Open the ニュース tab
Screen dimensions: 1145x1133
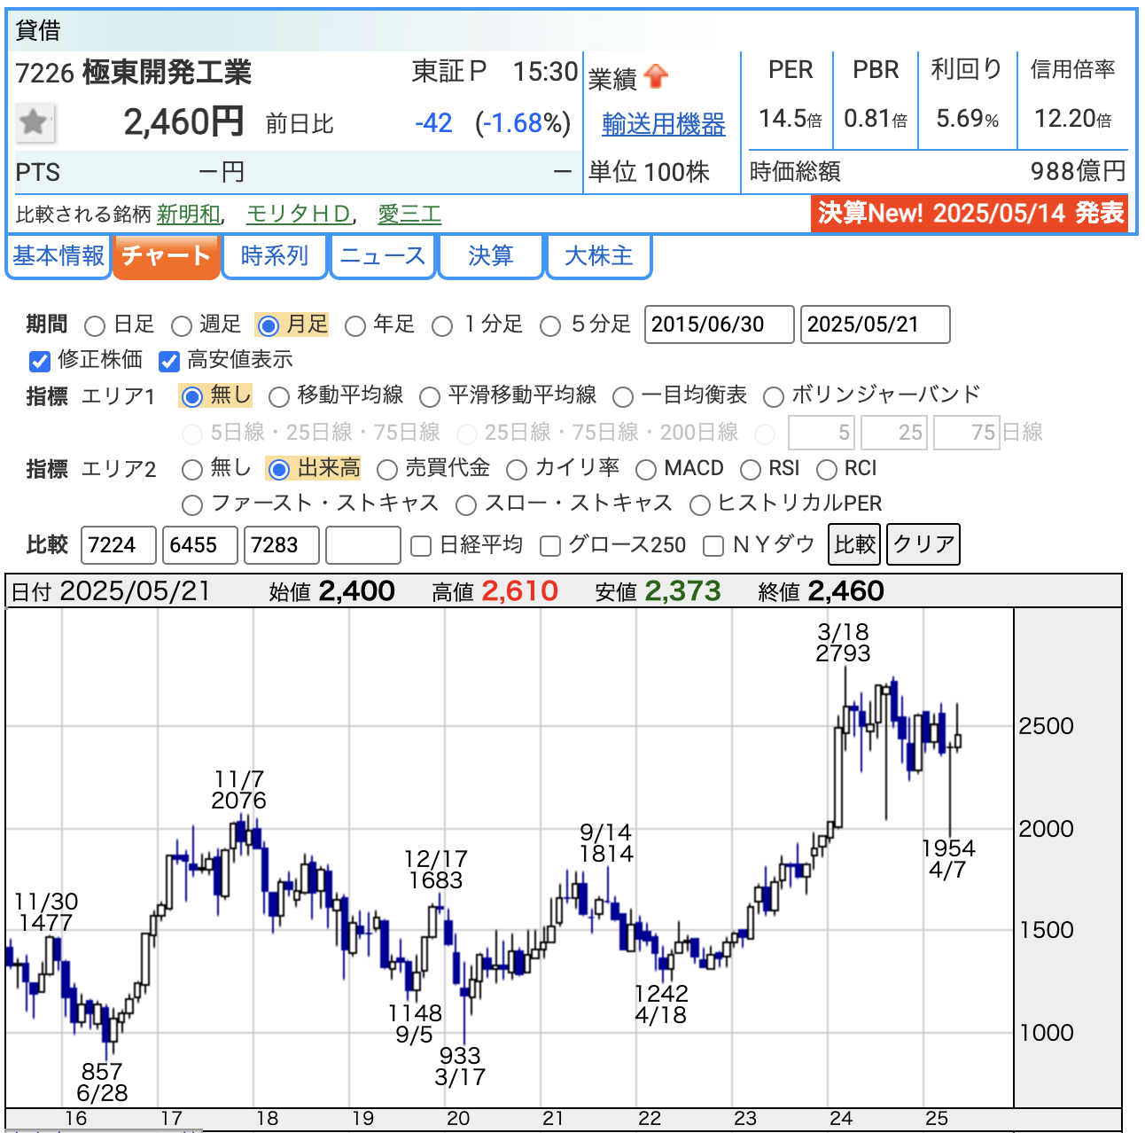click(x=383, y=256)
